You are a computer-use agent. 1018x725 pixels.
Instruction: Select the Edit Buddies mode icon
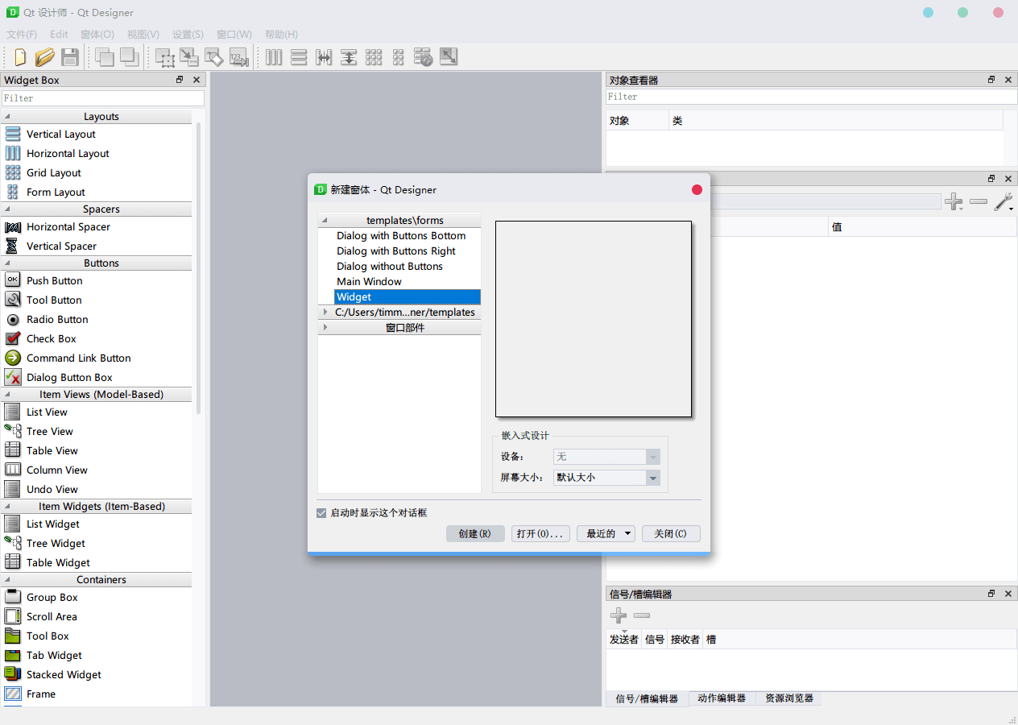click(213, 57)
